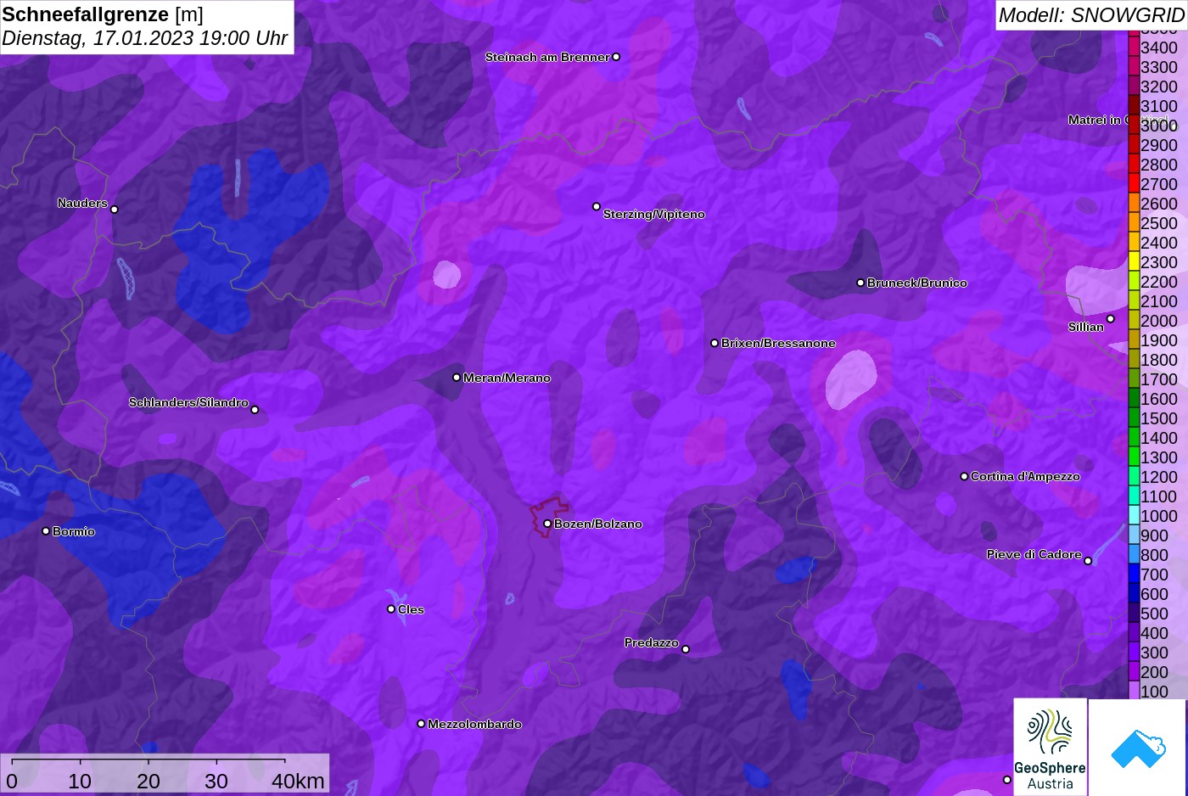The image size is (1188, 796).
Task: Click the scale bar ruler line
Action: click(x=148, y=760)
